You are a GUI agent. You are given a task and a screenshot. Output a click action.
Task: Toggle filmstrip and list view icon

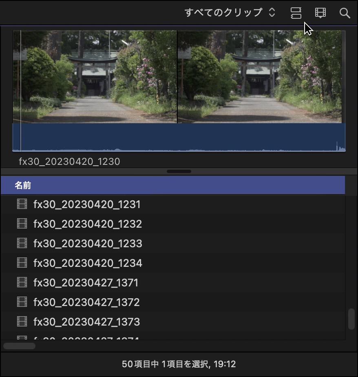pyautogui.click(x=296, y=13)
